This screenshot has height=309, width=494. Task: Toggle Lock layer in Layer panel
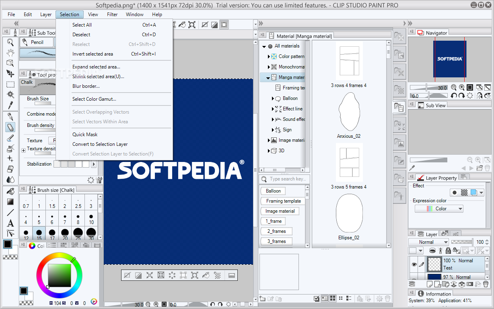pos(447,250)
